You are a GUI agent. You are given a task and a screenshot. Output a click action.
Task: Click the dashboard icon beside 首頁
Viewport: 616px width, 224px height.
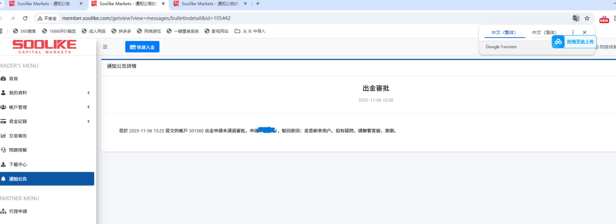point(3,79)
